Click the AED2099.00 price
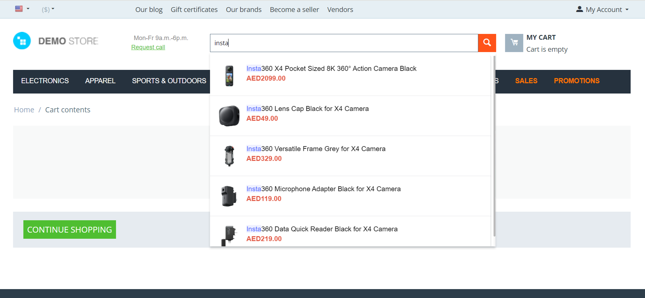This screenshot has width=645, height=298. click(266, 78)
